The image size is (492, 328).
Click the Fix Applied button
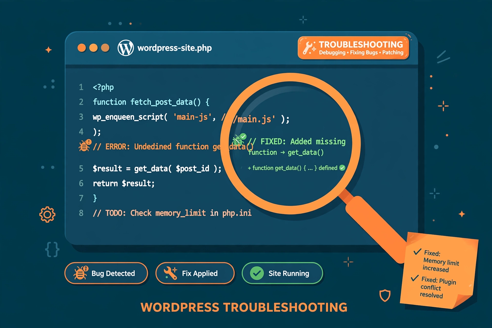(x=195, y=273)
